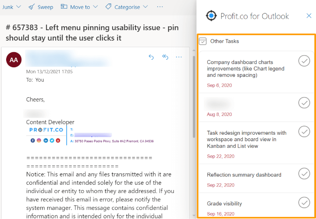Complete the Task redesign improvements task
This screenshot has width=316, height=219.
[304, 131]
